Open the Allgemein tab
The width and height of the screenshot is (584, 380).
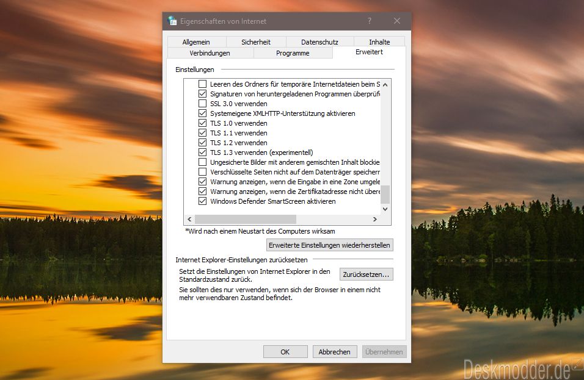[196, 42]
